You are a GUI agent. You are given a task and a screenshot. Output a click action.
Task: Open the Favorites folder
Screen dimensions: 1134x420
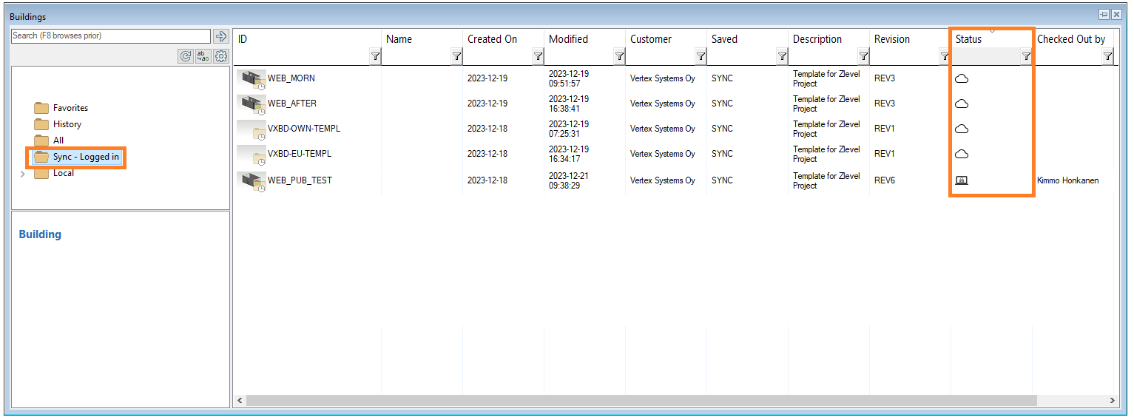[61, 108]
